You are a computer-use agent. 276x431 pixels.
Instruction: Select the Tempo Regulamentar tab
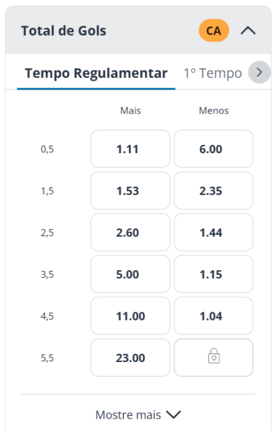(96, 73)
